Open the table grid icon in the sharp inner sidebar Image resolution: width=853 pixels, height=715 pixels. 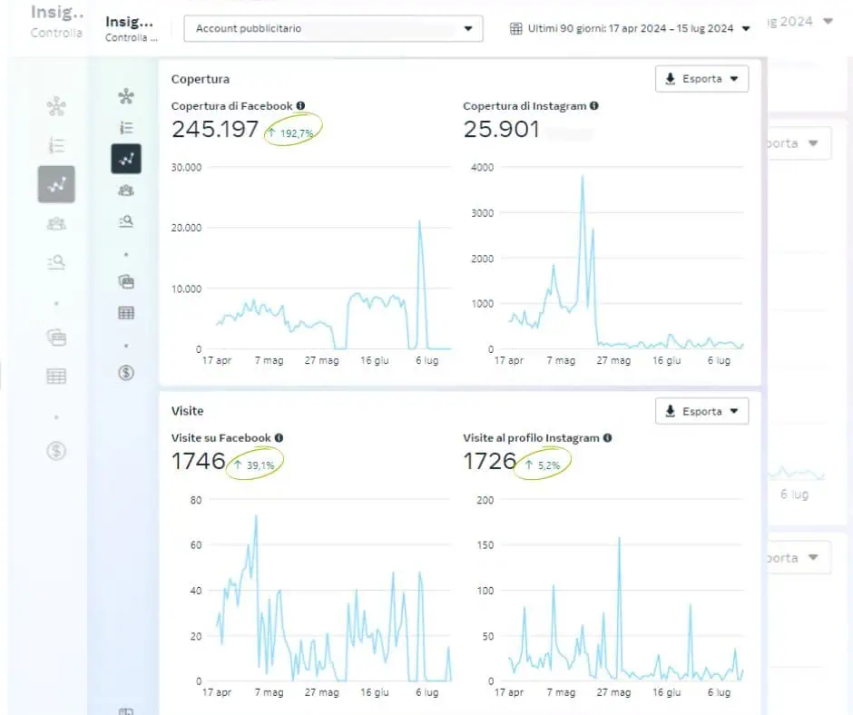tap(126, 313)
